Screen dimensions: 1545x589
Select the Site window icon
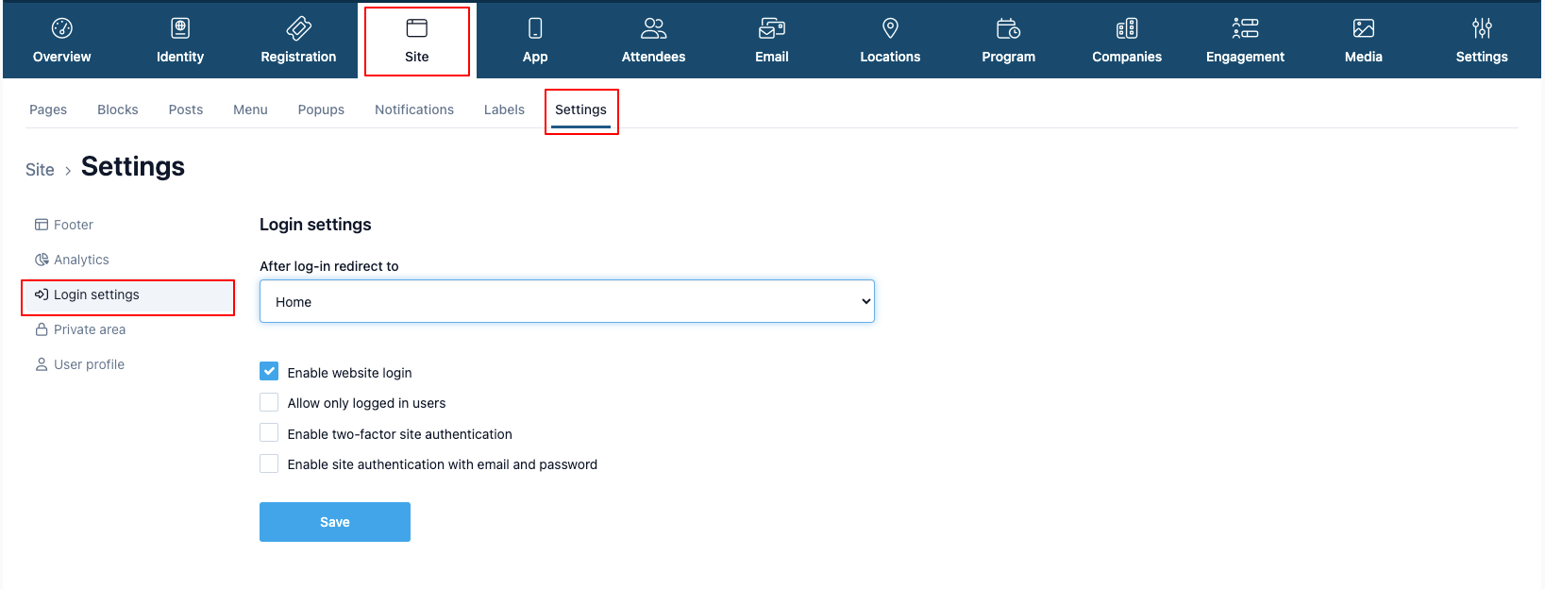[x=417, y=28]
